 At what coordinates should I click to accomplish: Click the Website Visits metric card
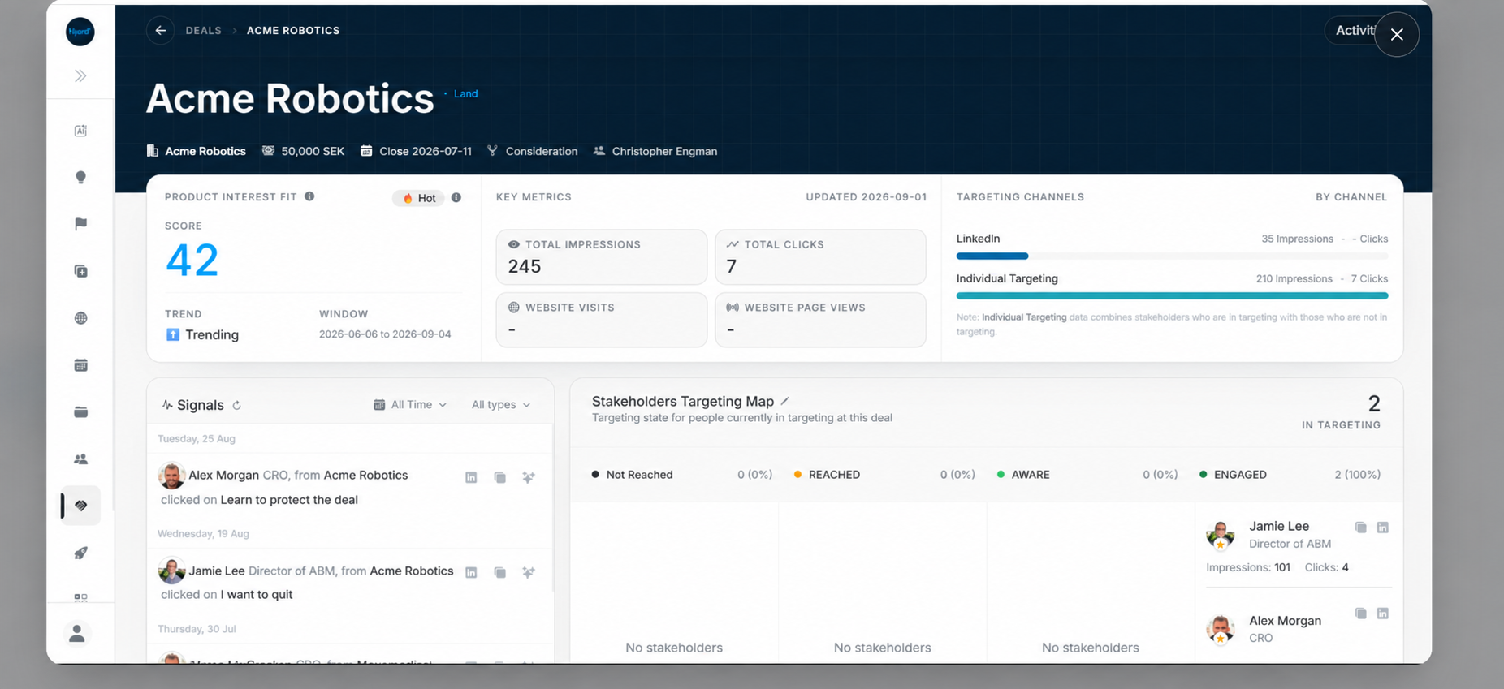(602, 320)
